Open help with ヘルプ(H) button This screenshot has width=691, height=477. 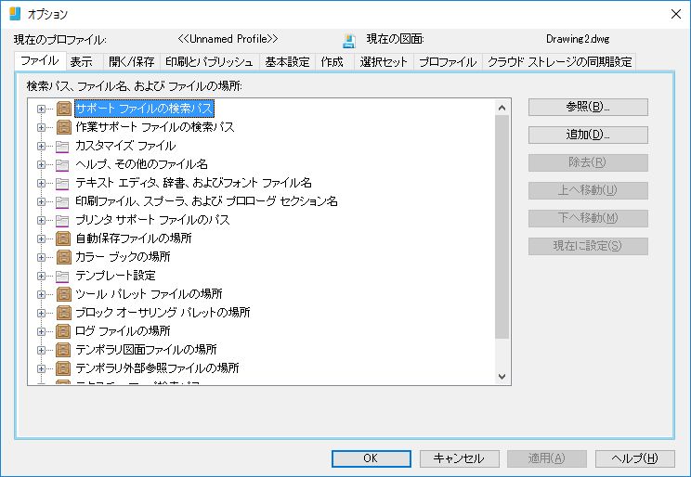[x=635, y=458]
